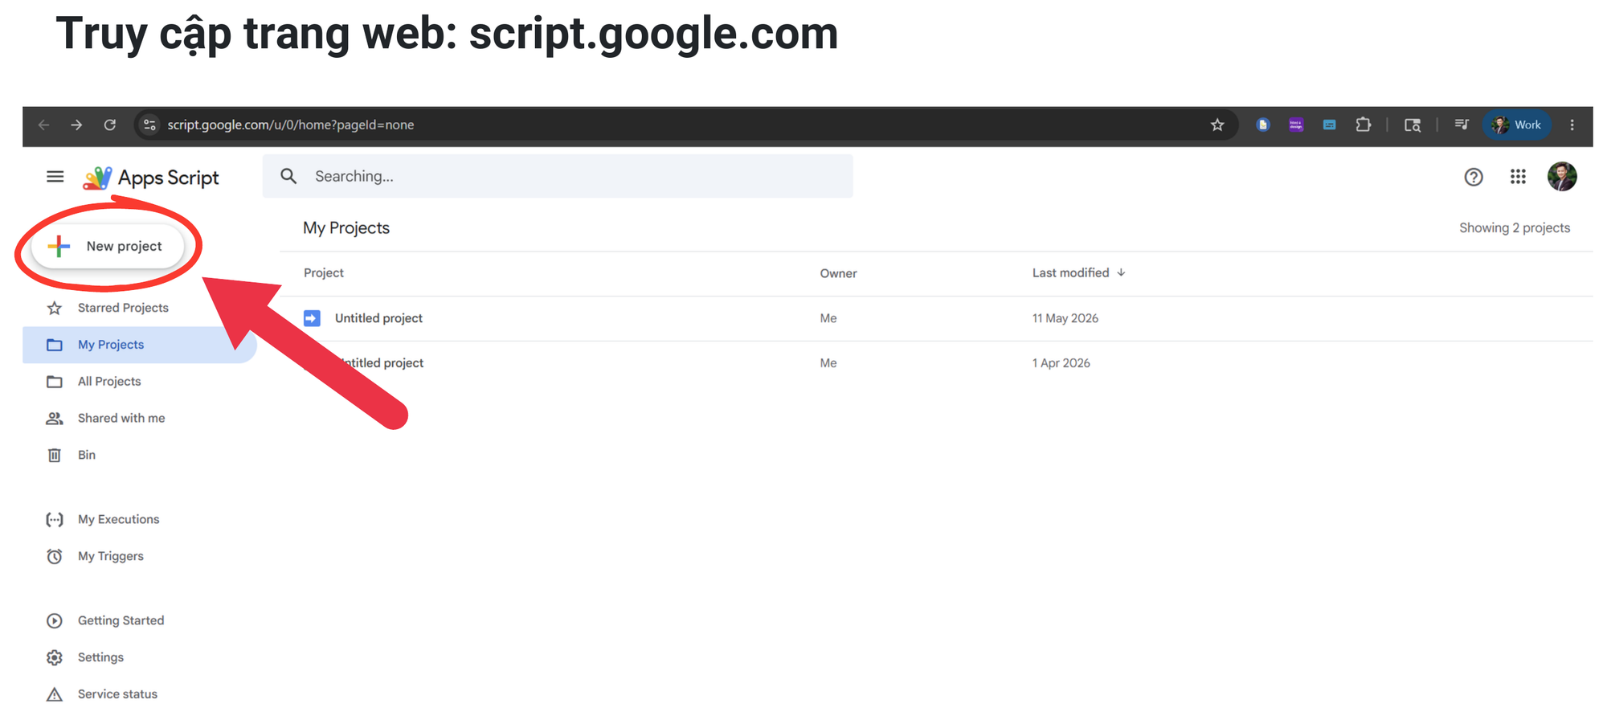Click the alarm clock icon beside My Triggers
The height and width of the screenshot is (716, 1607).
coord(55,556)
